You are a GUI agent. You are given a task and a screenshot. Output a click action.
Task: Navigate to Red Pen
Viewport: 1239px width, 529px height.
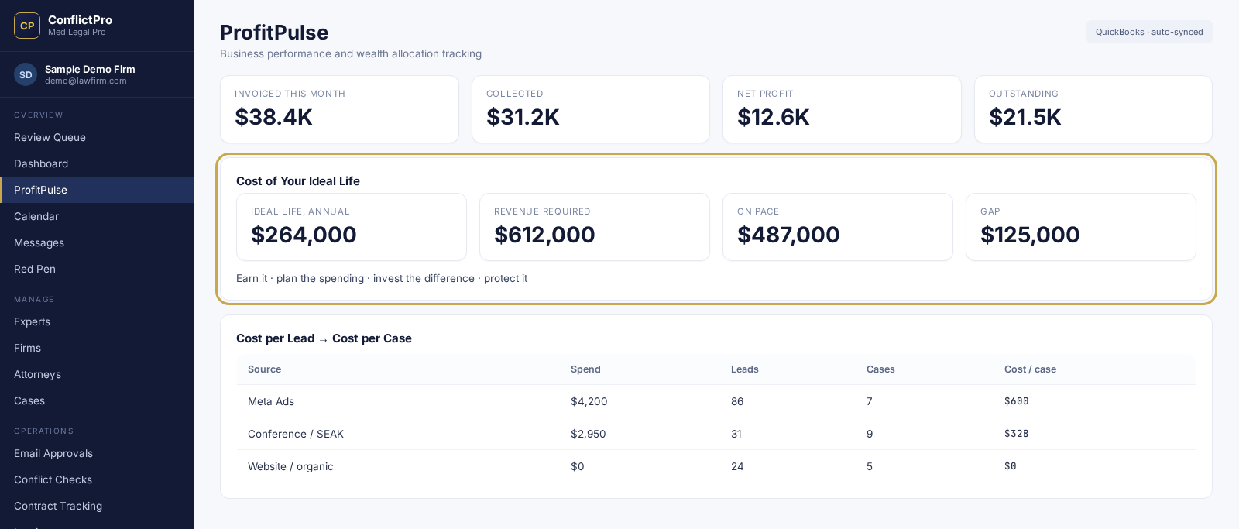tap(97, 269)
